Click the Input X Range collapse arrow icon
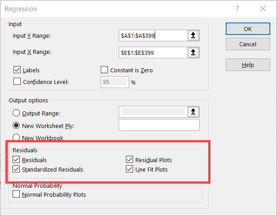This screenshot has height=216, width=277. [193, 53]
